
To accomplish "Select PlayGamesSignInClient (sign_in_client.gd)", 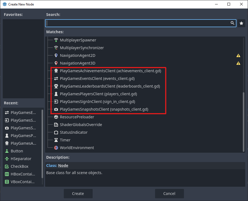I will click(x=97, y=102).
